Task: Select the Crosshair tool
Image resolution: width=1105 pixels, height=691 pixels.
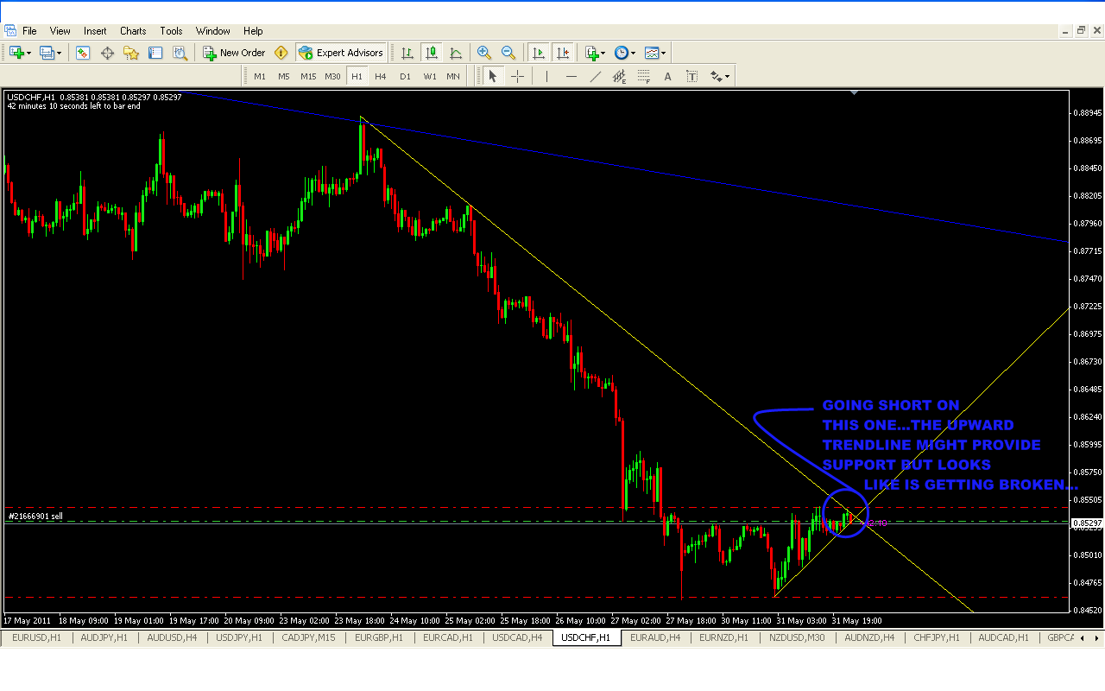Action: [517, 76]
